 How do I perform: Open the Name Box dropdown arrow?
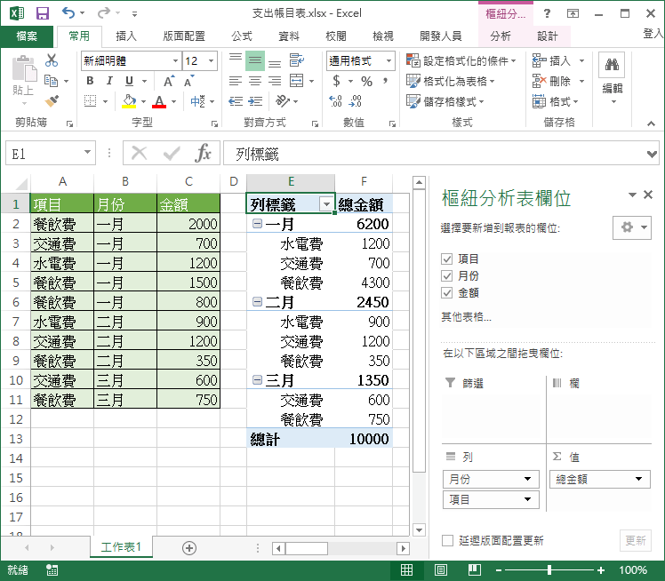click(x=87, y=152)
